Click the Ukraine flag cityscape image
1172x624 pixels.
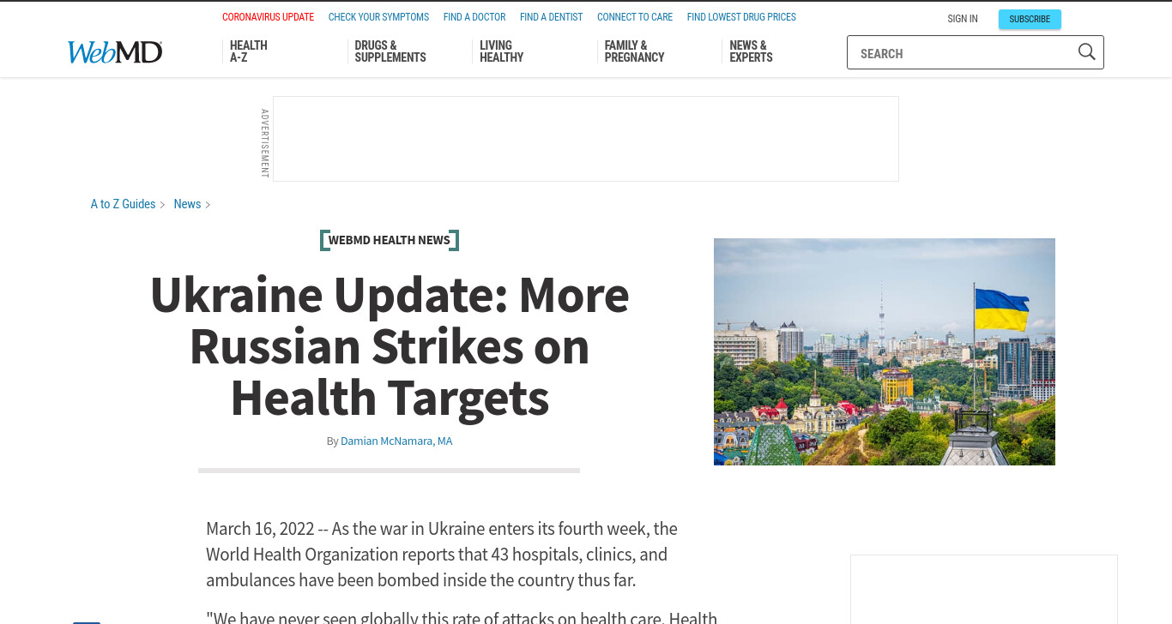point(885,351)
